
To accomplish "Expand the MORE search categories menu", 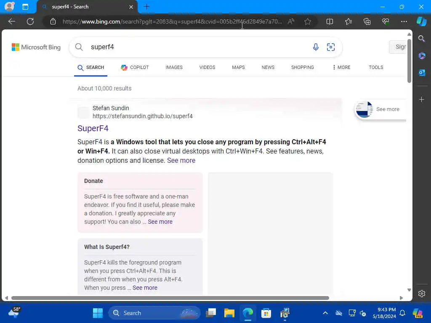I will (341, 68).
